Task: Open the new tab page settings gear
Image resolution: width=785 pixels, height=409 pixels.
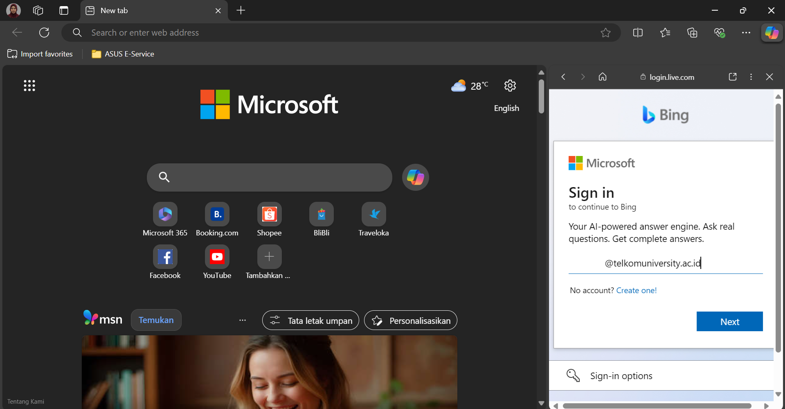Action: (x=510, y=86)
